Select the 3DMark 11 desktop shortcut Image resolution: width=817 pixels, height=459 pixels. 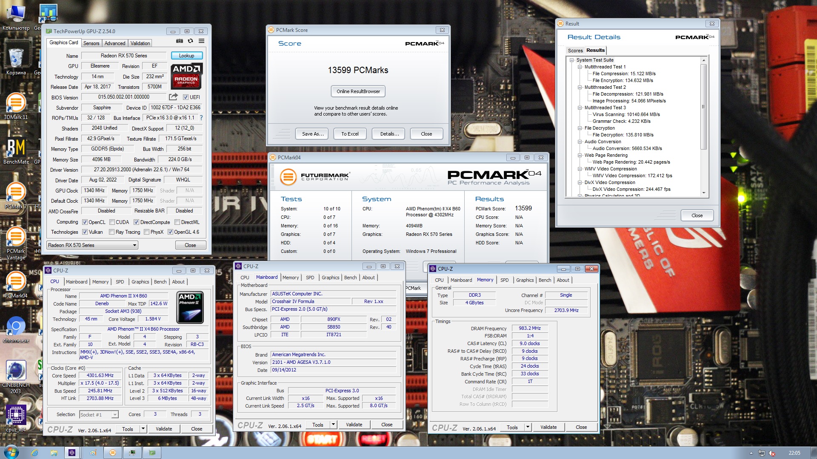[x=16, y=106]
